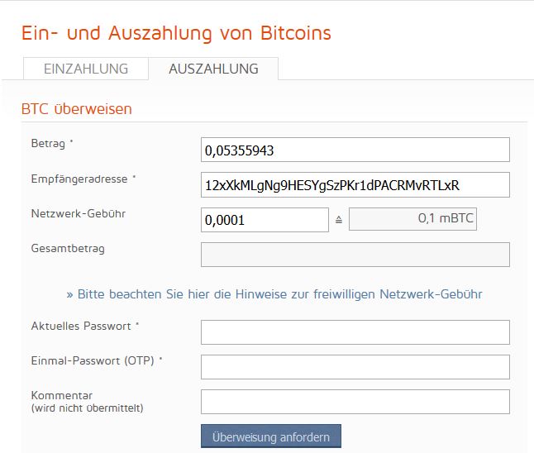Click the BTC überweisen section heading

pos(77,109)
